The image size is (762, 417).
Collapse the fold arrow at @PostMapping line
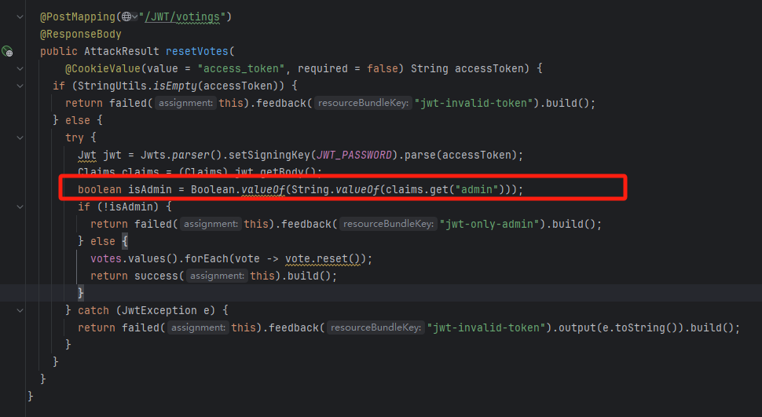pyautogui.click(x=20, y=17)
